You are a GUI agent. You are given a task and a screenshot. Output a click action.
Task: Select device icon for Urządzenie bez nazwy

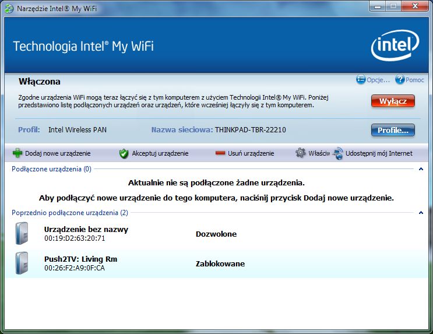(22, 233)
